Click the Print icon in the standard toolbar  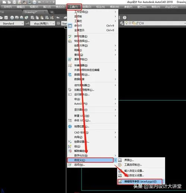(12, 18)
